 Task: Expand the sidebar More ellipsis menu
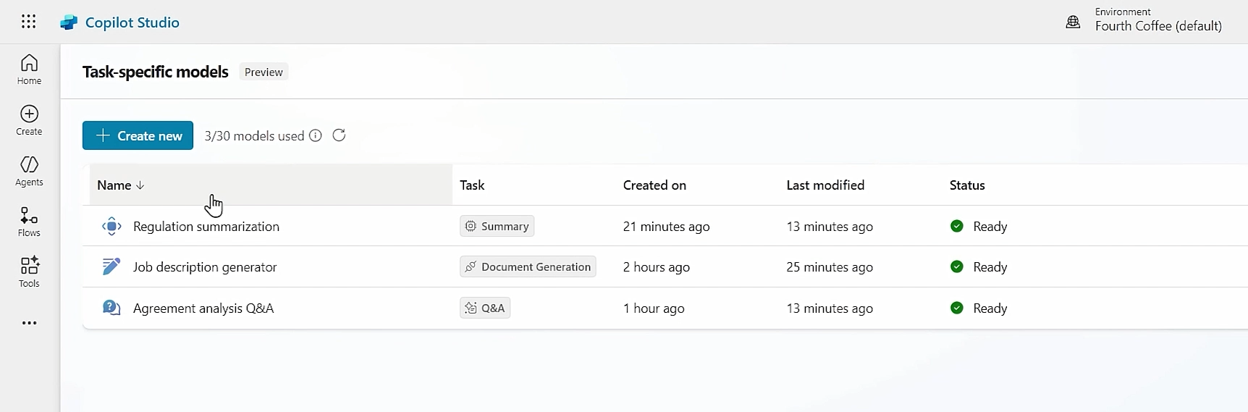click(29, 323)
